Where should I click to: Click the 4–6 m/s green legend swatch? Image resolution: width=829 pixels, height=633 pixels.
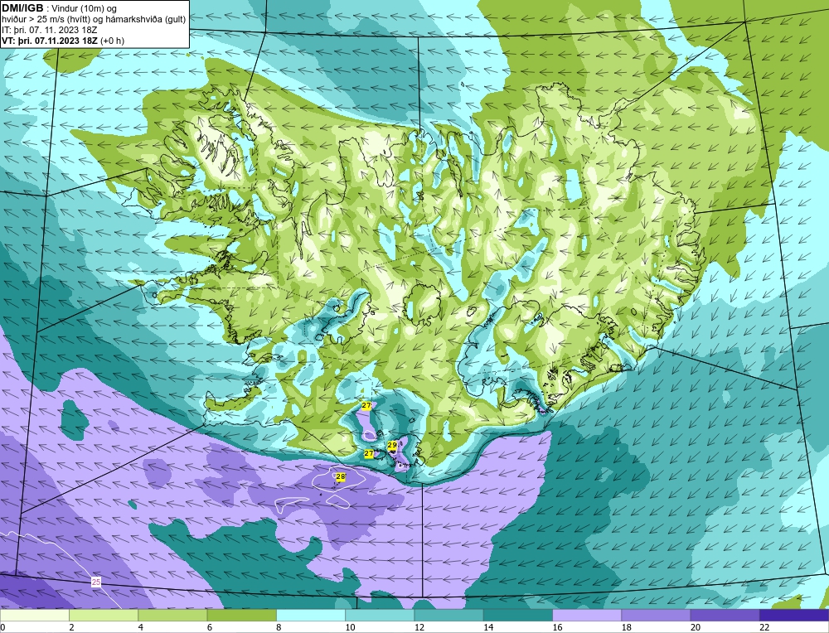173,615
